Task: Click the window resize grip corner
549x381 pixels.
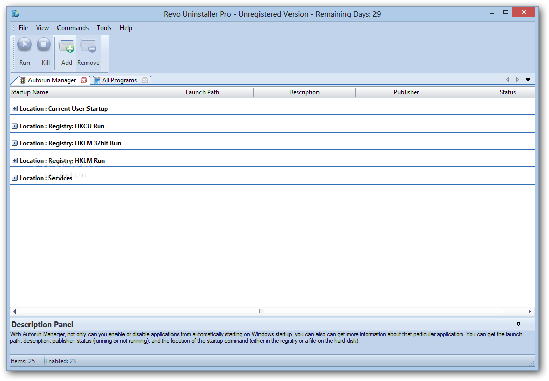Action: coord(531,363)
